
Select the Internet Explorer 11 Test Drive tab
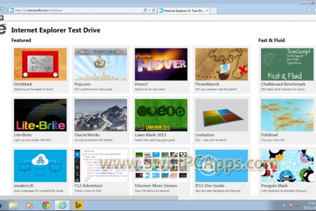click(x=183, y=11)
